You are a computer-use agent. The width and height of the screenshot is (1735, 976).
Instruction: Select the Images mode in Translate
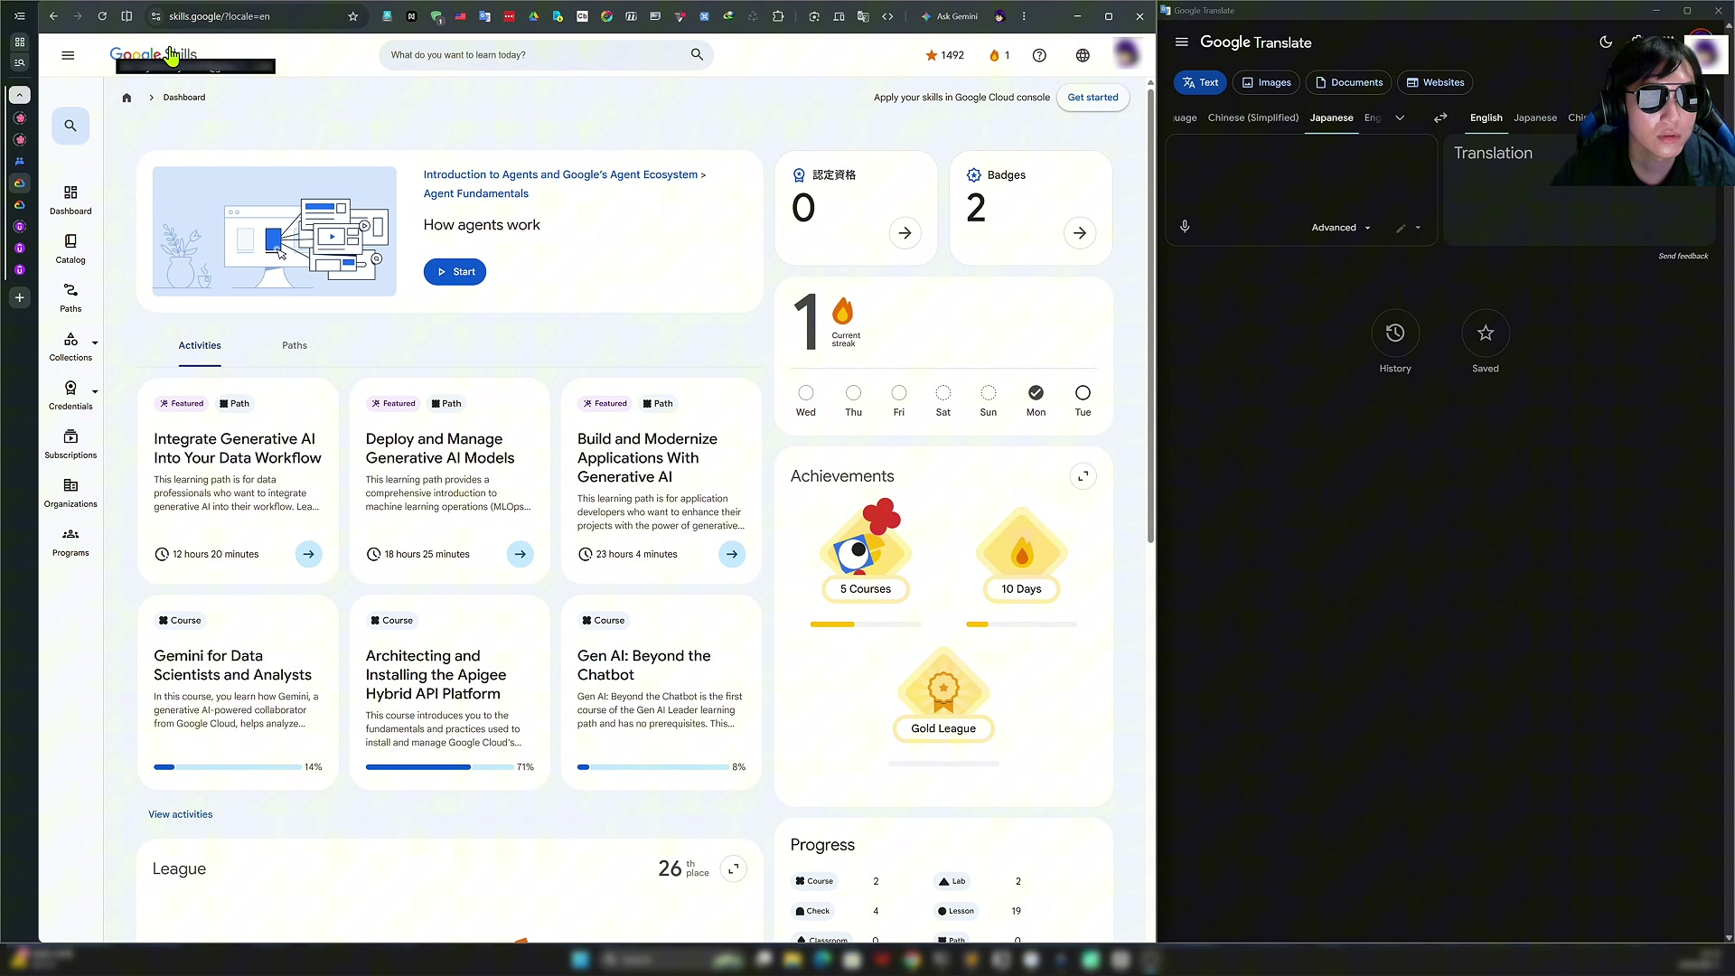tap(1266, 82)
